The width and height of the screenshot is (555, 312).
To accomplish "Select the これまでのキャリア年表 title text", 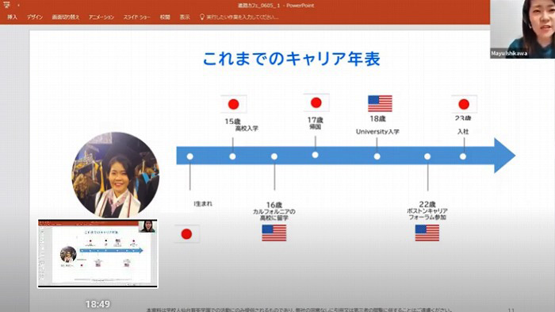I will pyautogui.click(x=292, y=59).
